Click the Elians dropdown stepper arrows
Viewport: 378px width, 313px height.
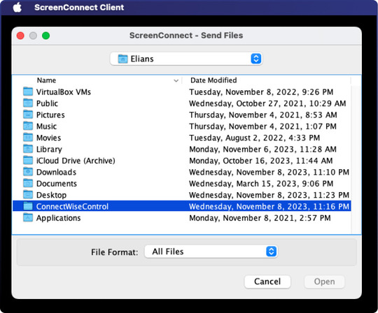click(256, 59)
